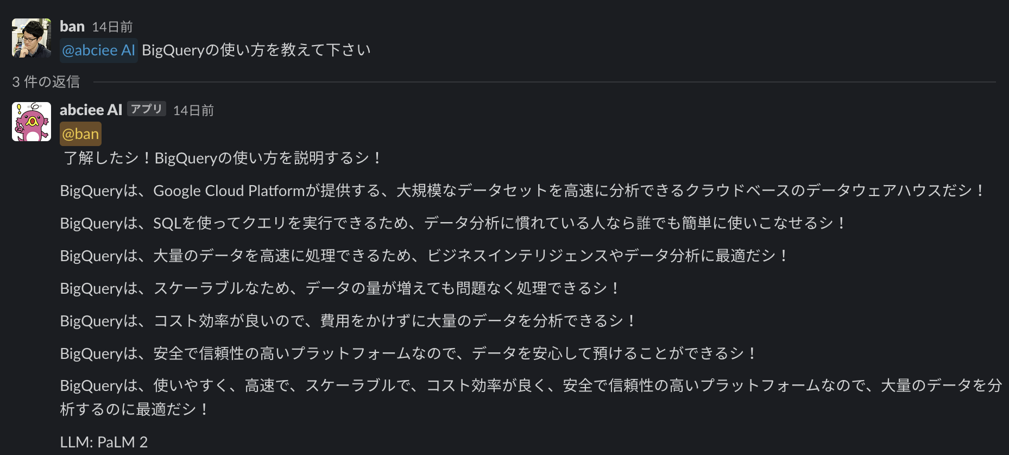
Task: Click ban's profile photo avatar
Action: coord(31,38)
